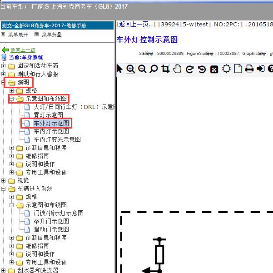The height and width of the screenshot is (273, 273).
Task: Collapse 示意图和布线图 node under 照明
Action: coord(11,99)
